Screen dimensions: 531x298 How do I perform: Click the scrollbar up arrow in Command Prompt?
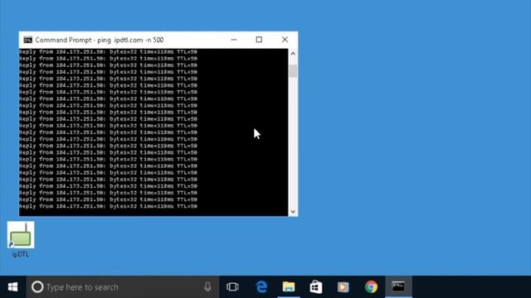(293, 53)
